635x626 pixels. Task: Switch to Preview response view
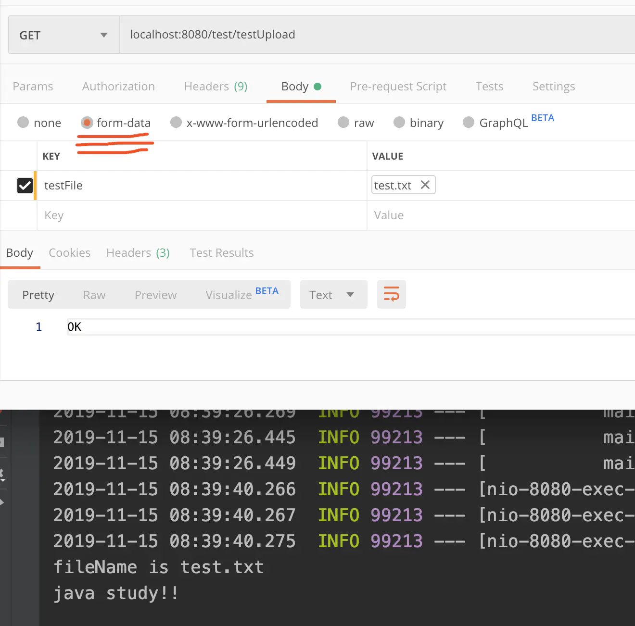[x=156, y=295]
